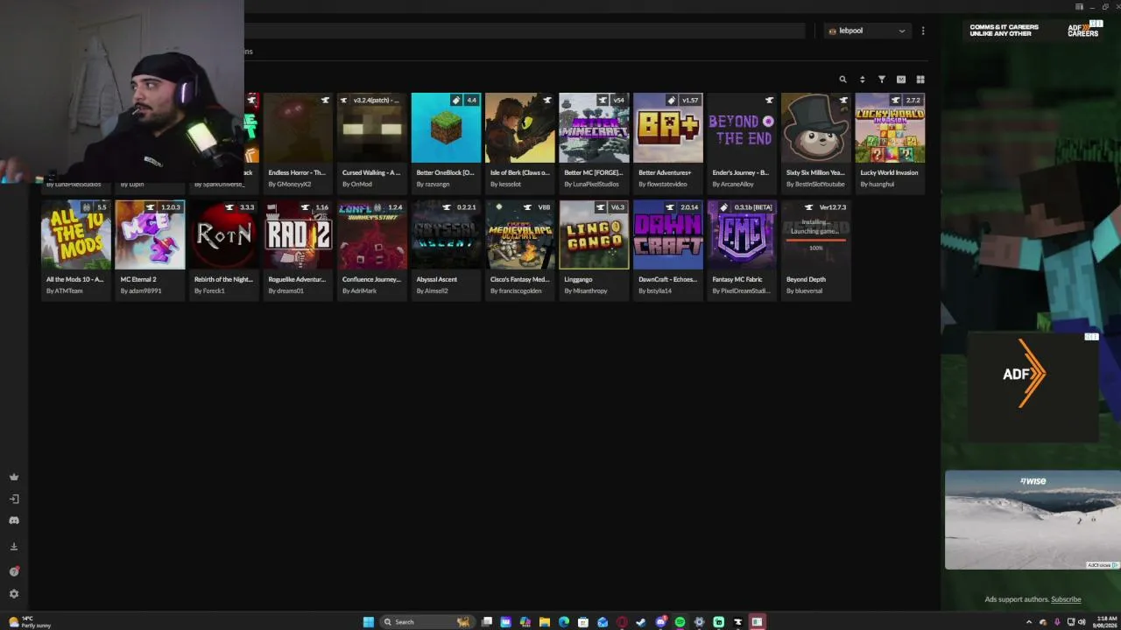Click author name 'By Misanthropy'
Image resolution: width=1121 pixels, height=630 pixels.
click(586, 290)
